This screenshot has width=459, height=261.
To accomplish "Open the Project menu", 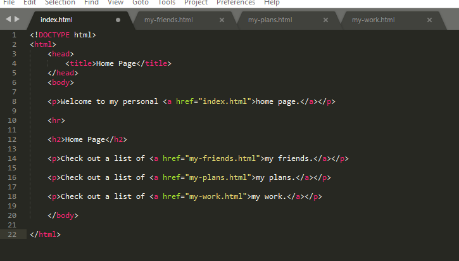I will tap(196, 3).
